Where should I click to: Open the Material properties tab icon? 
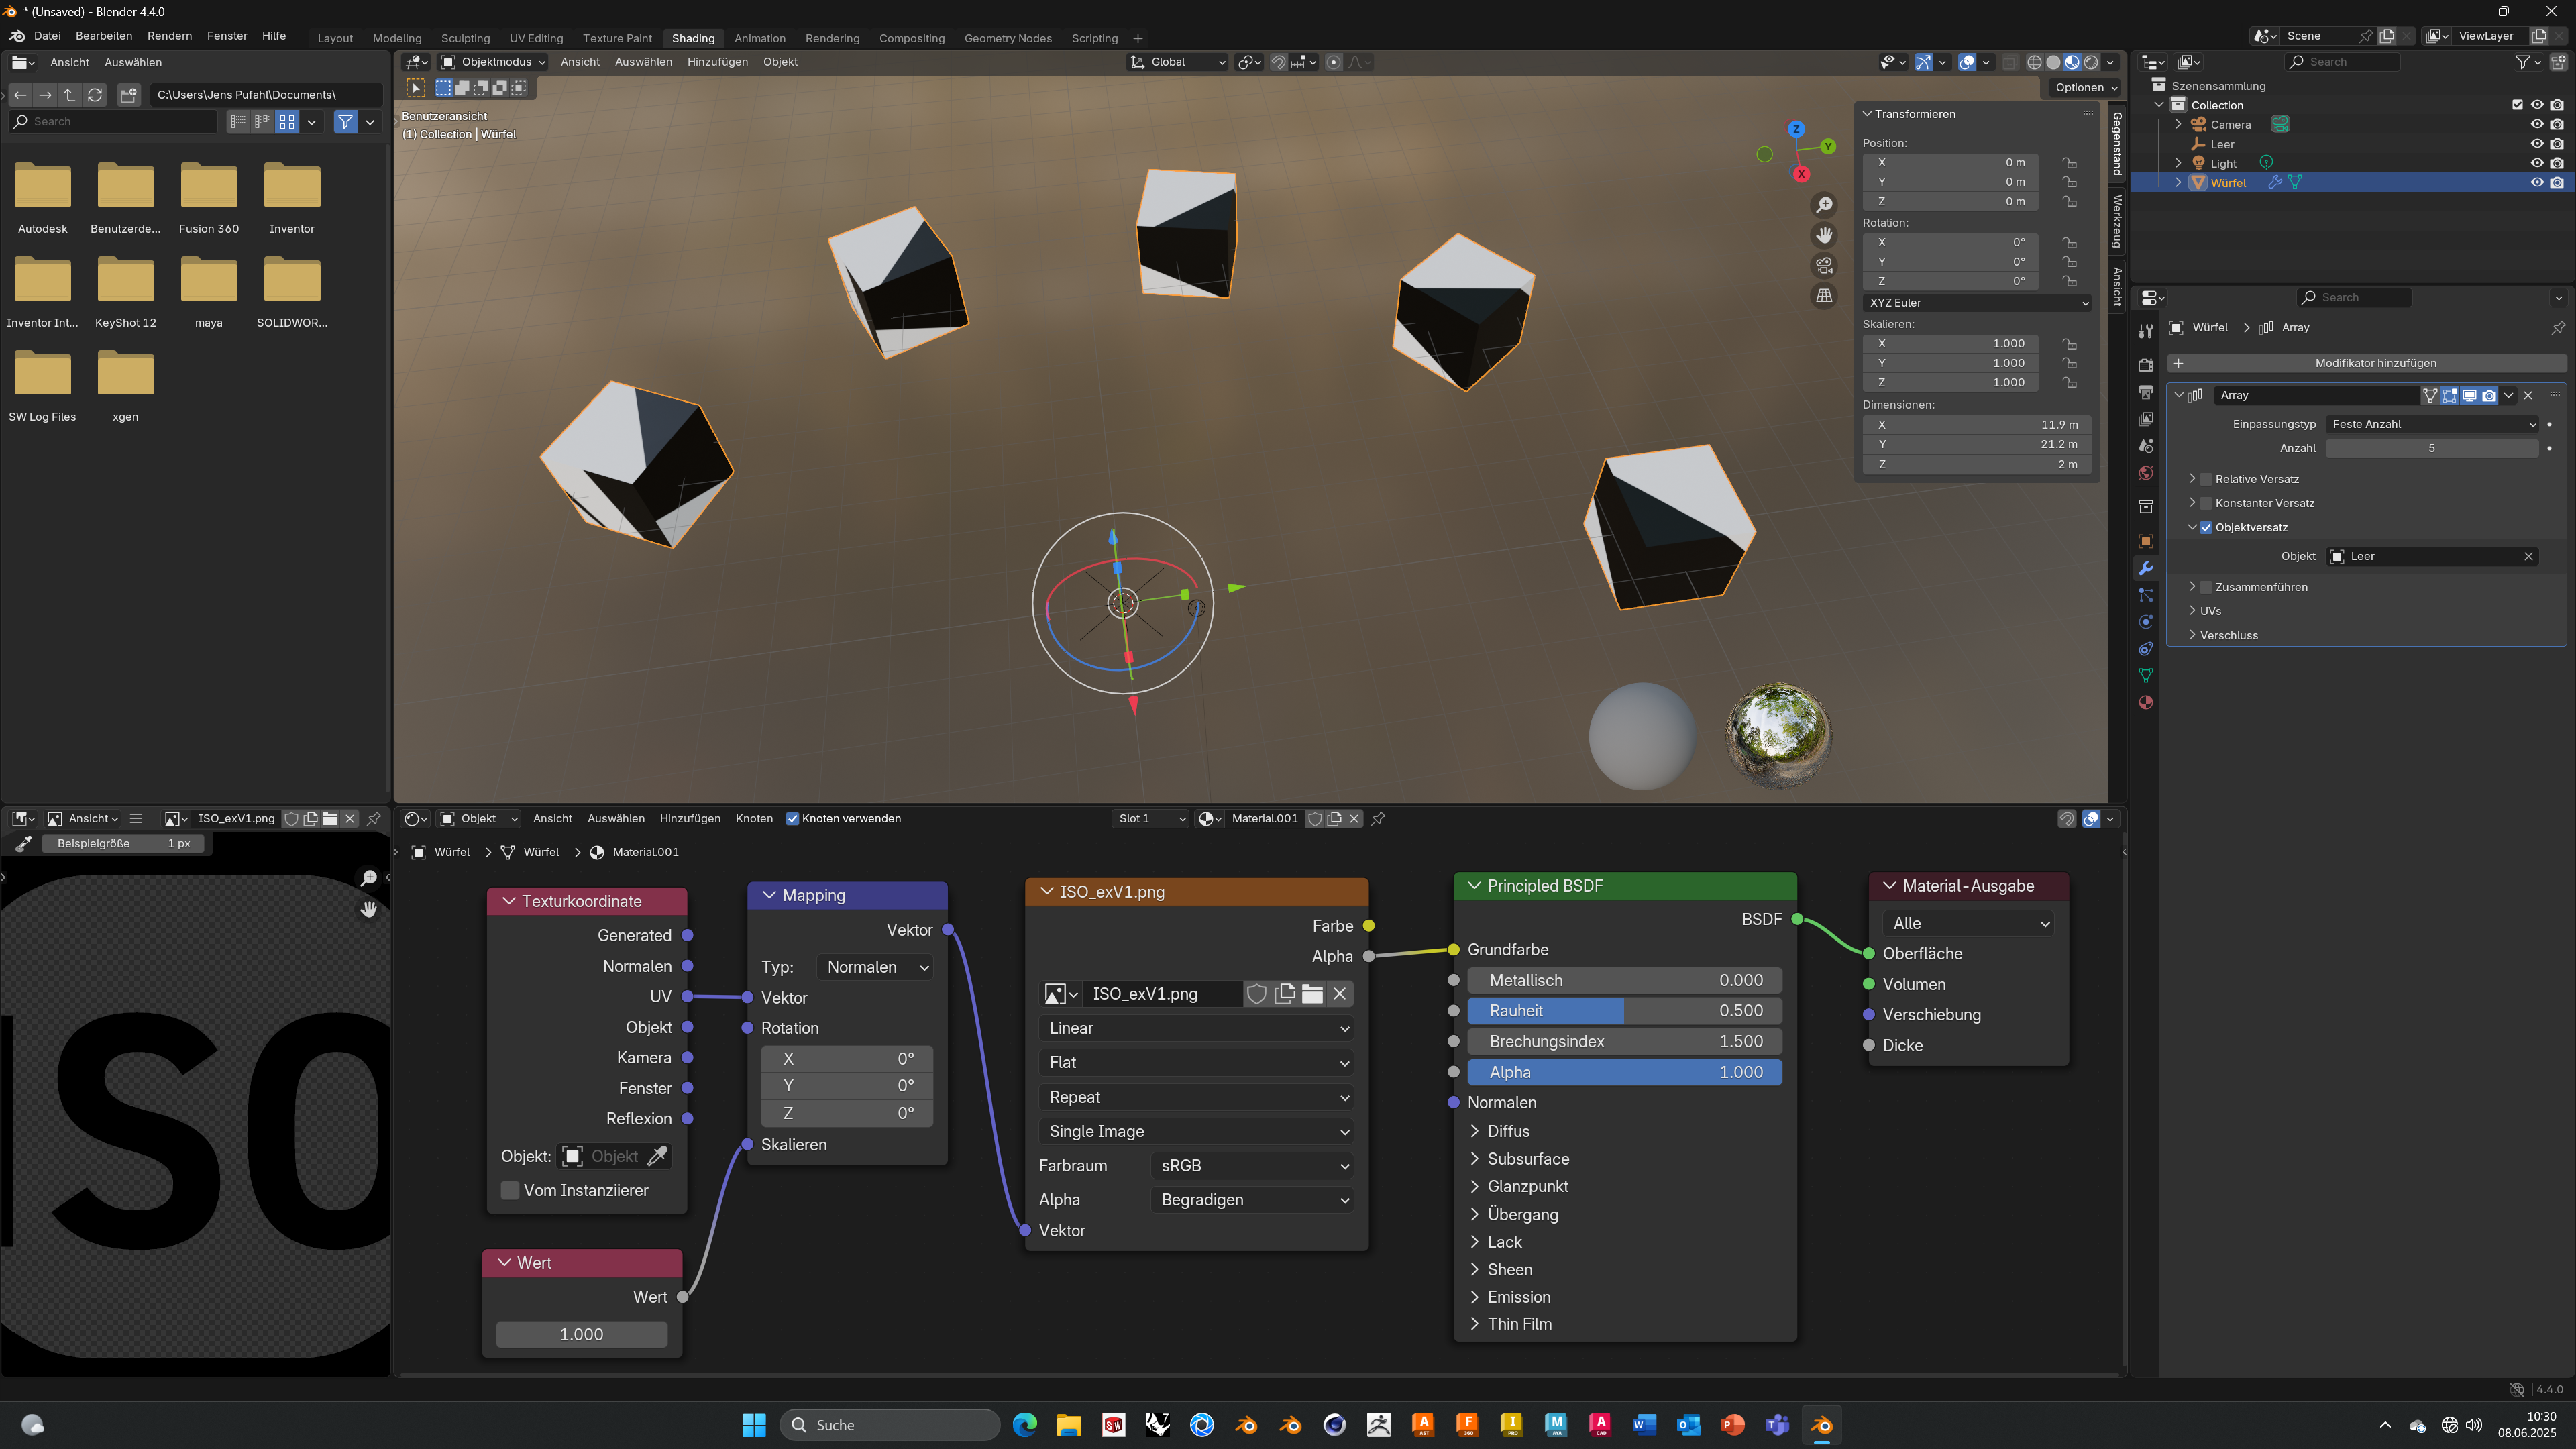2145,703
